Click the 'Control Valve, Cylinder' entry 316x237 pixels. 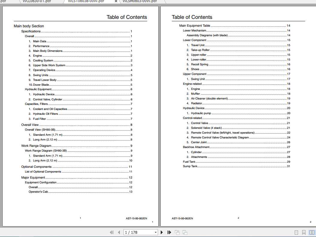pos(80,99)
